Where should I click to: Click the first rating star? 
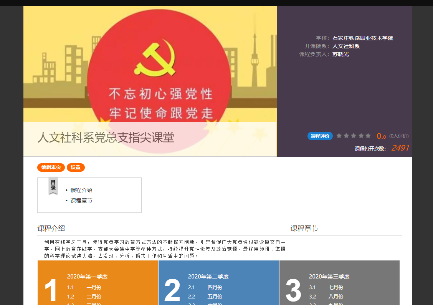click(x=339, y=136)
